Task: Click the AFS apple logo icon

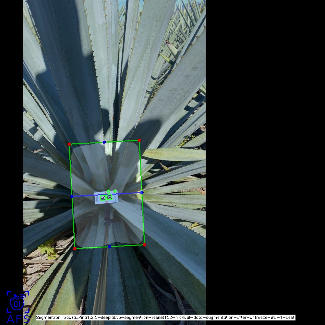Action: 18,302
